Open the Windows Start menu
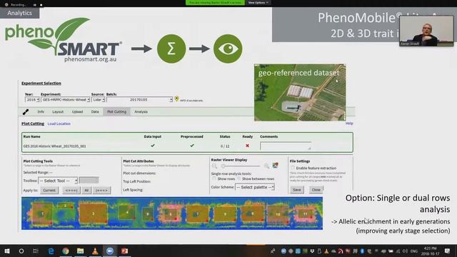This screenshot has height=257, width=457. pos(7,251)
